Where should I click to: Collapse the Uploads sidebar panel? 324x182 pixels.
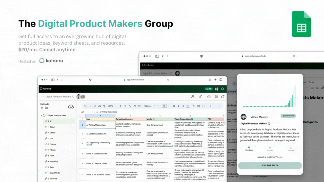42,108
